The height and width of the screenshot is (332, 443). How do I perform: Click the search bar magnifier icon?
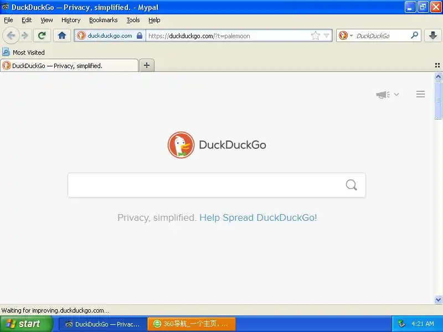click(414, 35)
